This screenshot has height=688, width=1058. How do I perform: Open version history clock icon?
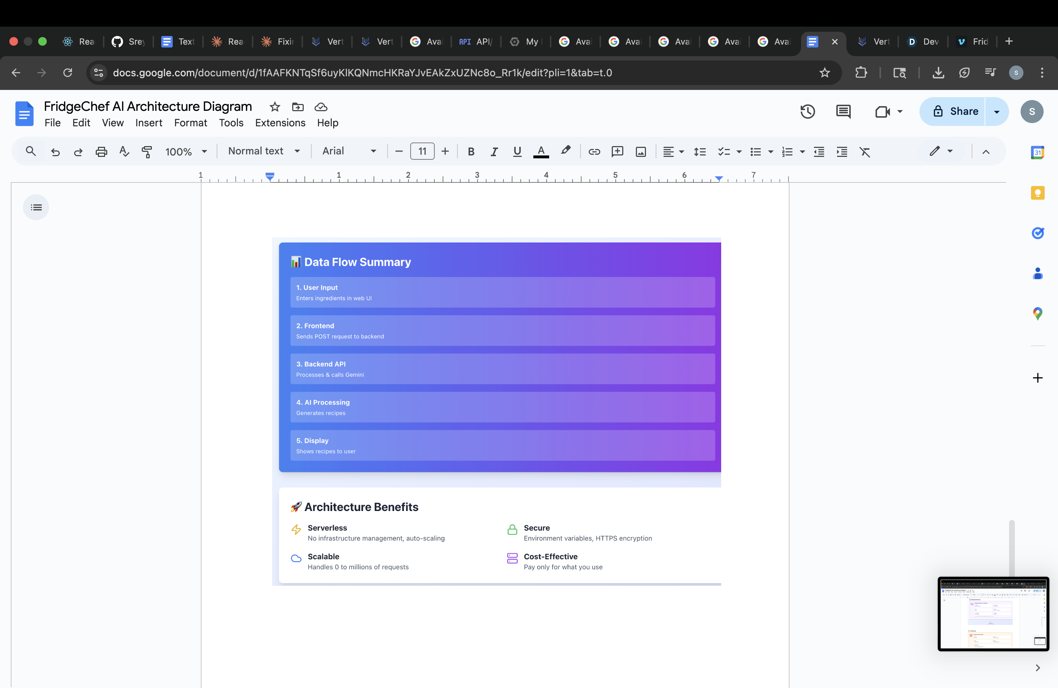point(807,112)
